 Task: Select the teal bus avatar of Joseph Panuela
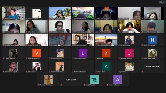pos(94,80)
